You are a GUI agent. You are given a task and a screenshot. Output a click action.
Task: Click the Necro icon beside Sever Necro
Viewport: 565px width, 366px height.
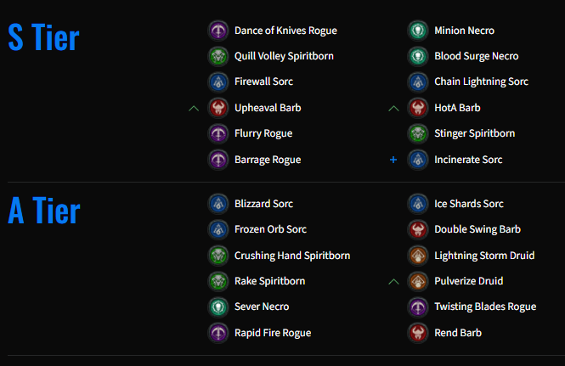pyautogui.click(x=218, y=307)
